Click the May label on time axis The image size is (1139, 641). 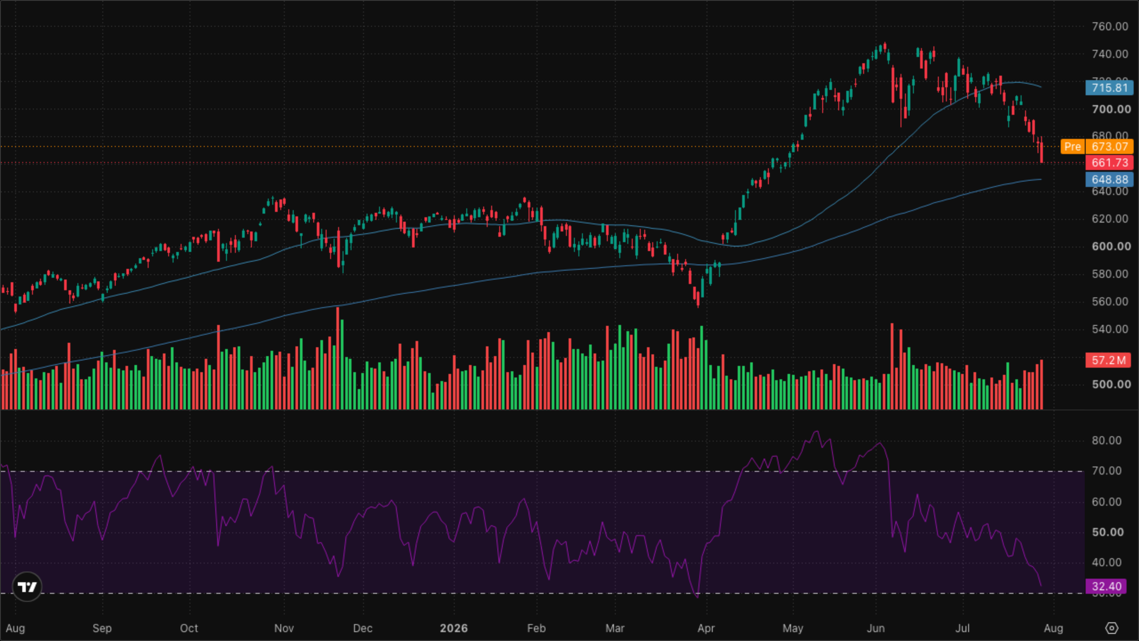point(793,628)
